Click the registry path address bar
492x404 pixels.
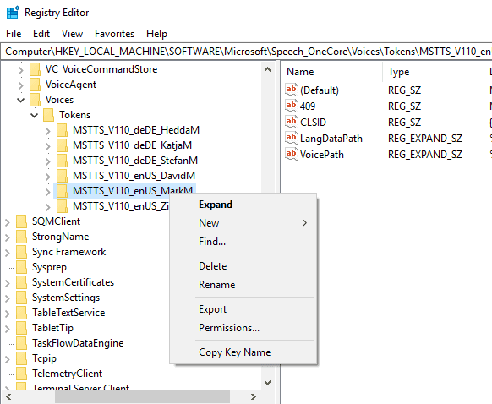point(247,51)
